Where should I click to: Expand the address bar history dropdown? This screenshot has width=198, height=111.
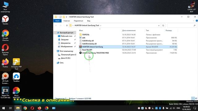(x=159, y=25)
